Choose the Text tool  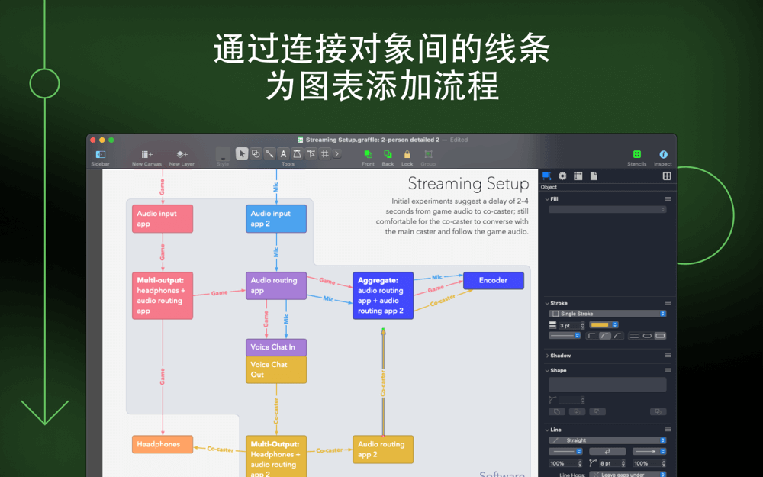coord(283,154)
